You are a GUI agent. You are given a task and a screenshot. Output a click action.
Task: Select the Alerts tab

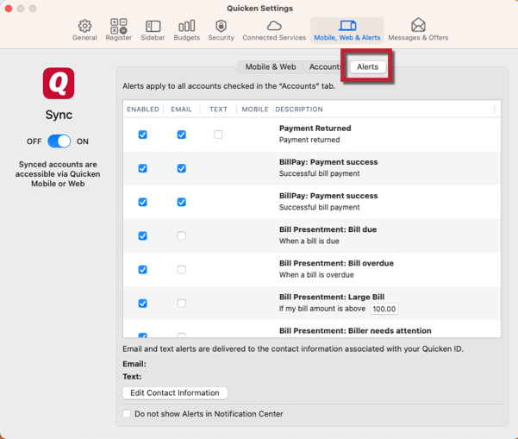pos(367,66)
